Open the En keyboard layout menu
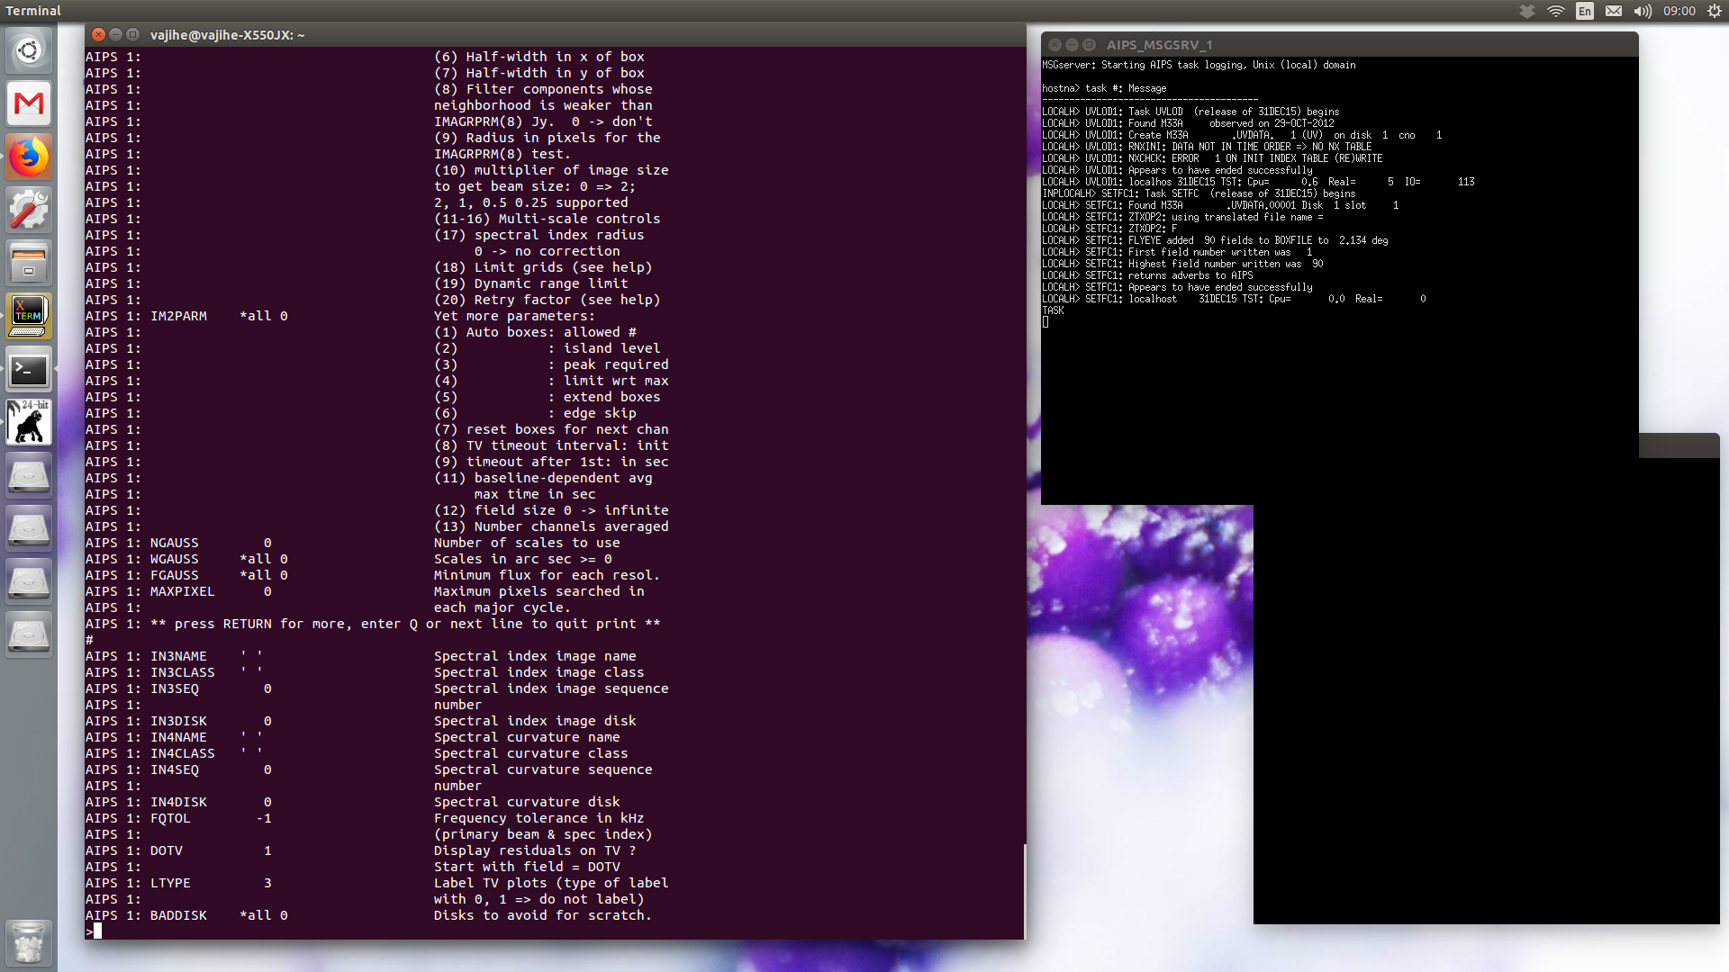 coord(1585,11)
